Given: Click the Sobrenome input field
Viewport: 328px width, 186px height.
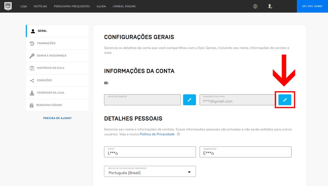Looking at the screenshot, I should coord(245,152).
